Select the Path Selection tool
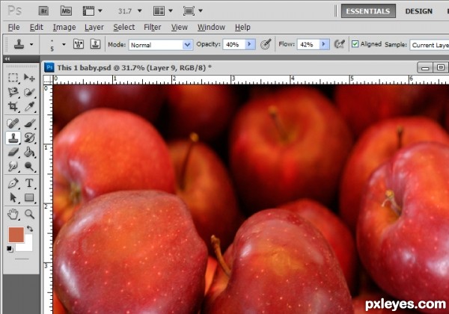Image resolution: width=449 pixels, height=314 pixels. [13, 197]
